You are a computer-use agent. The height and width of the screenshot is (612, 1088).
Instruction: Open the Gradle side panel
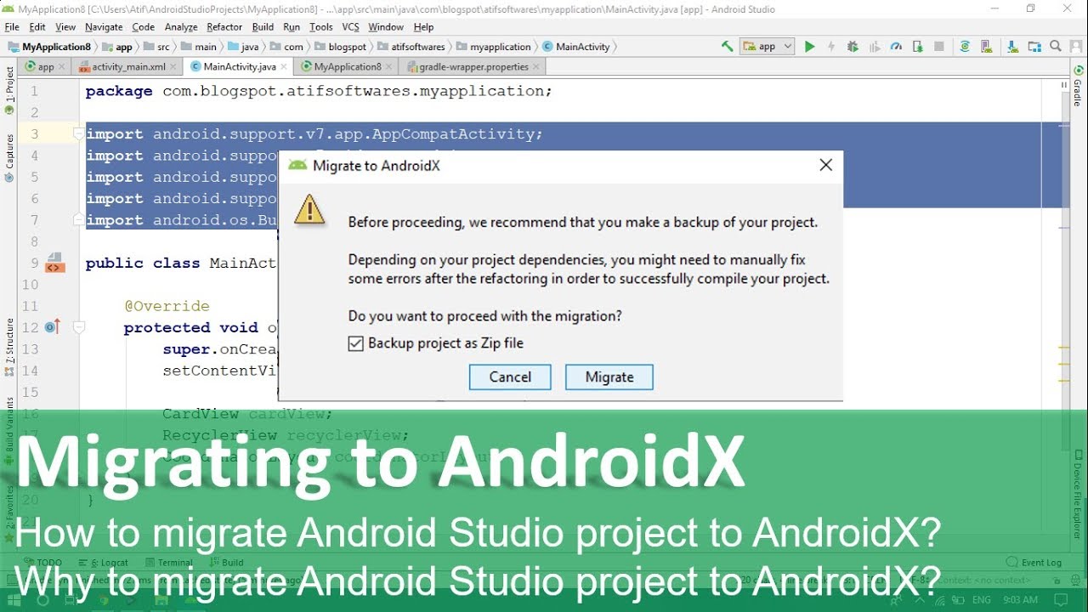1078,85
